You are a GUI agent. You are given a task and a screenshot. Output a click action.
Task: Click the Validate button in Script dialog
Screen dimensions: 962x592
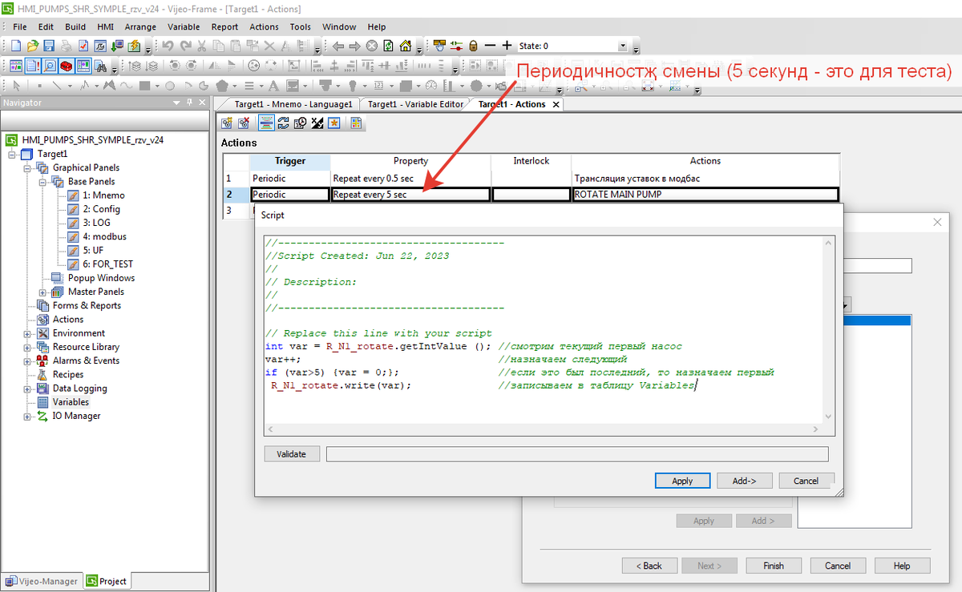pos(292,453)
